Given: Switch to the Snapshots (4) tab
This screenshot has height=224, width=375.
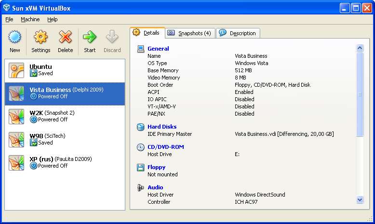Looking at the screenshot, I should 190,33.
